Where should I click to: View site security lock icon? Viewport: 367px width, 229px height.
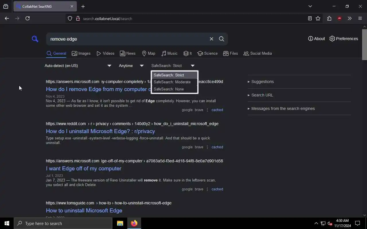(x=78, y=19)
